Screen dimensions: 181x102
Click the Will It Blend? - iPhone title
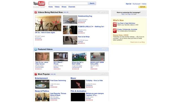click(59, 63)
